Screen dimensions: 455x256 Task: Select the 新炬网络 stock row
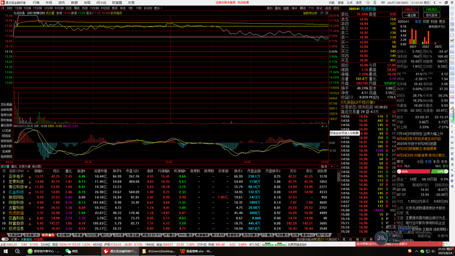coord(169,197)
